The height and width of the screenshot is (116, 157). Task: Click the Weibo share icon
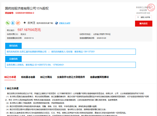click(18, 23)
